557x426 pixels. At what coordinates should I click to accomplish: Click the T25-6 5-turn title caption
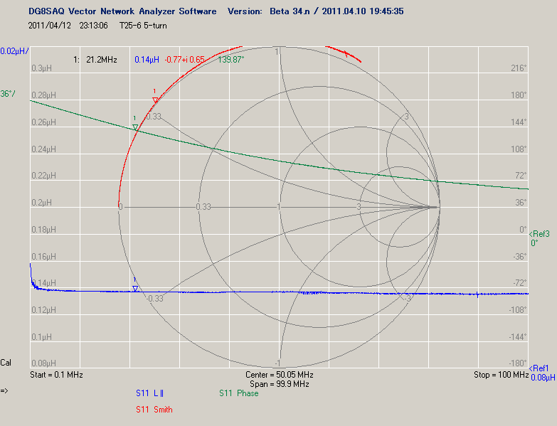click(x=143, y=26)
